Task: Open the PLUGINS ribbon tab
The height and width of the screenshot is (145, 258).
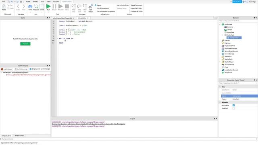Action: (56, 2)
